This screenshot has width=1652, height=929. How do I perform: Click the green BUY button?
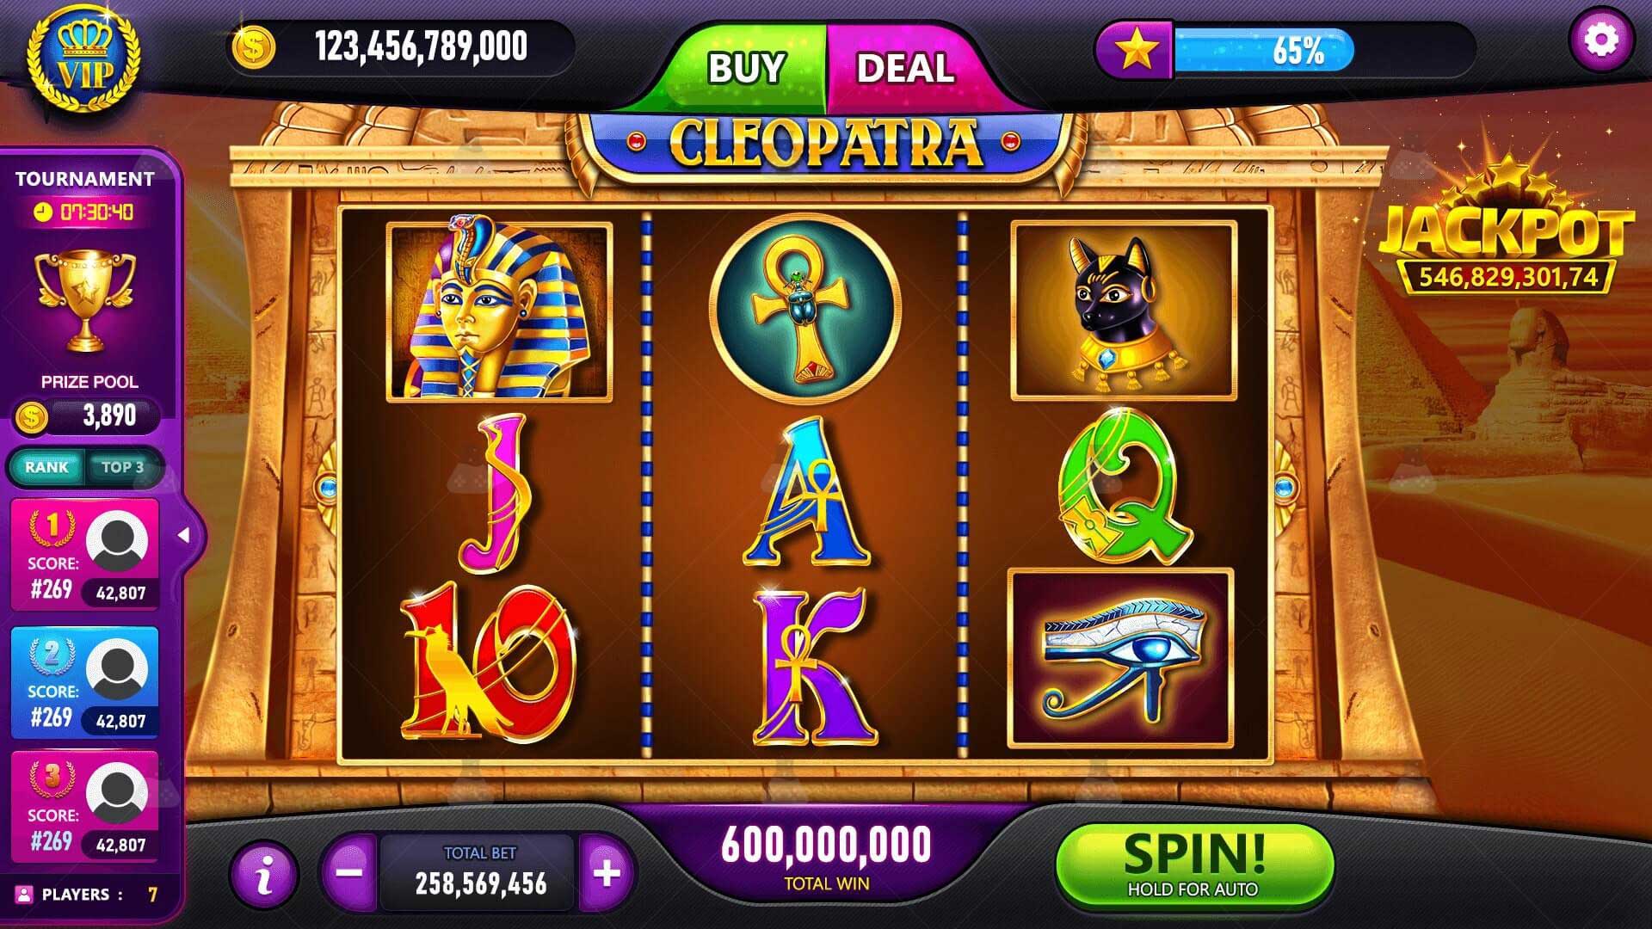tap(745, 68)
